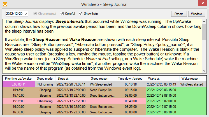This screenshot has height=117, width=209.
Task: Click the Export button
Action: (179, 14)
